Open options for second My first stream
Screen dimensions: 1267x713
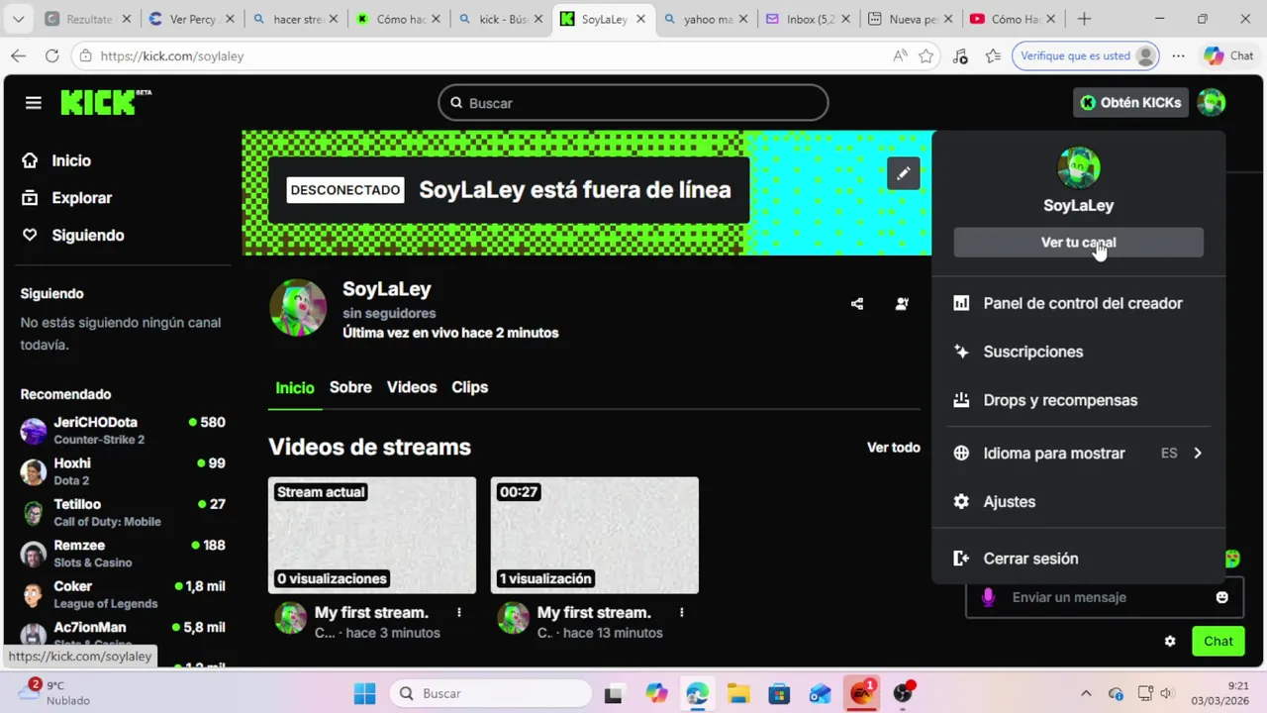coord(681,613)
